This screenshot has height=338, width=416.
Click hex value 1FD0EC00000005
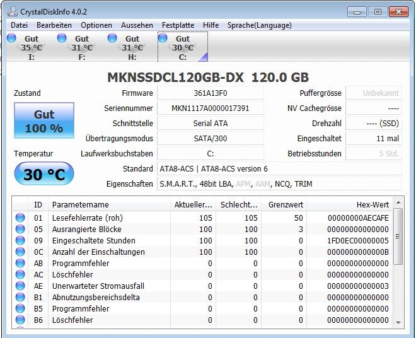(x=358, y=240)
